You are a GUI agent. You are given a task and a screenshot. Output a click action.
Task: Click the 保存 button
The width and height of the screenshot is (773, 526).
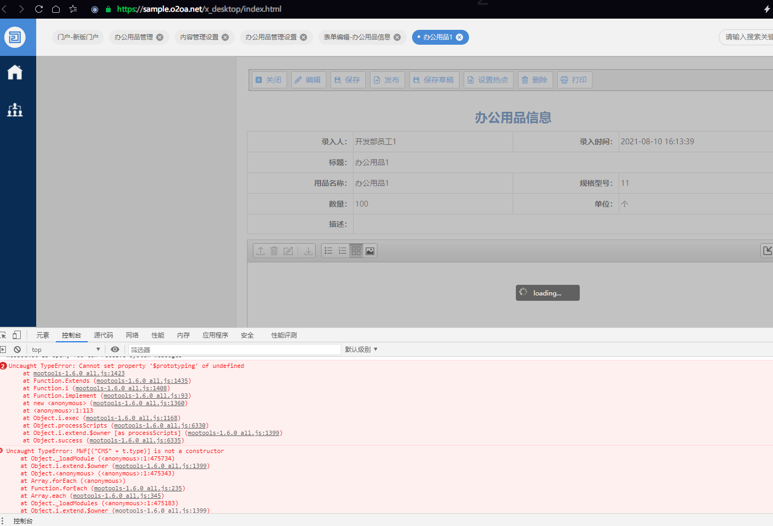348,80
